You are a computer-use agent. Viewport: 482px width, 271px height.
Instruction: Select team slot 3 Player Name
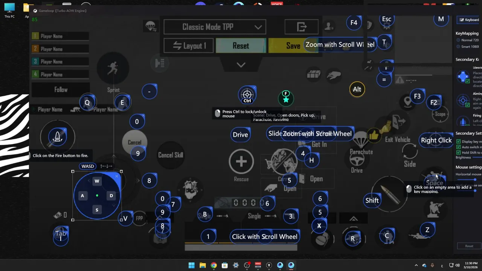coord(60,62)
